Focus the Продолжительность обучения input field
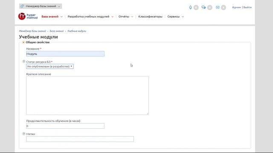The height and width of the screenshot is (153, 273). pos(65,126)
